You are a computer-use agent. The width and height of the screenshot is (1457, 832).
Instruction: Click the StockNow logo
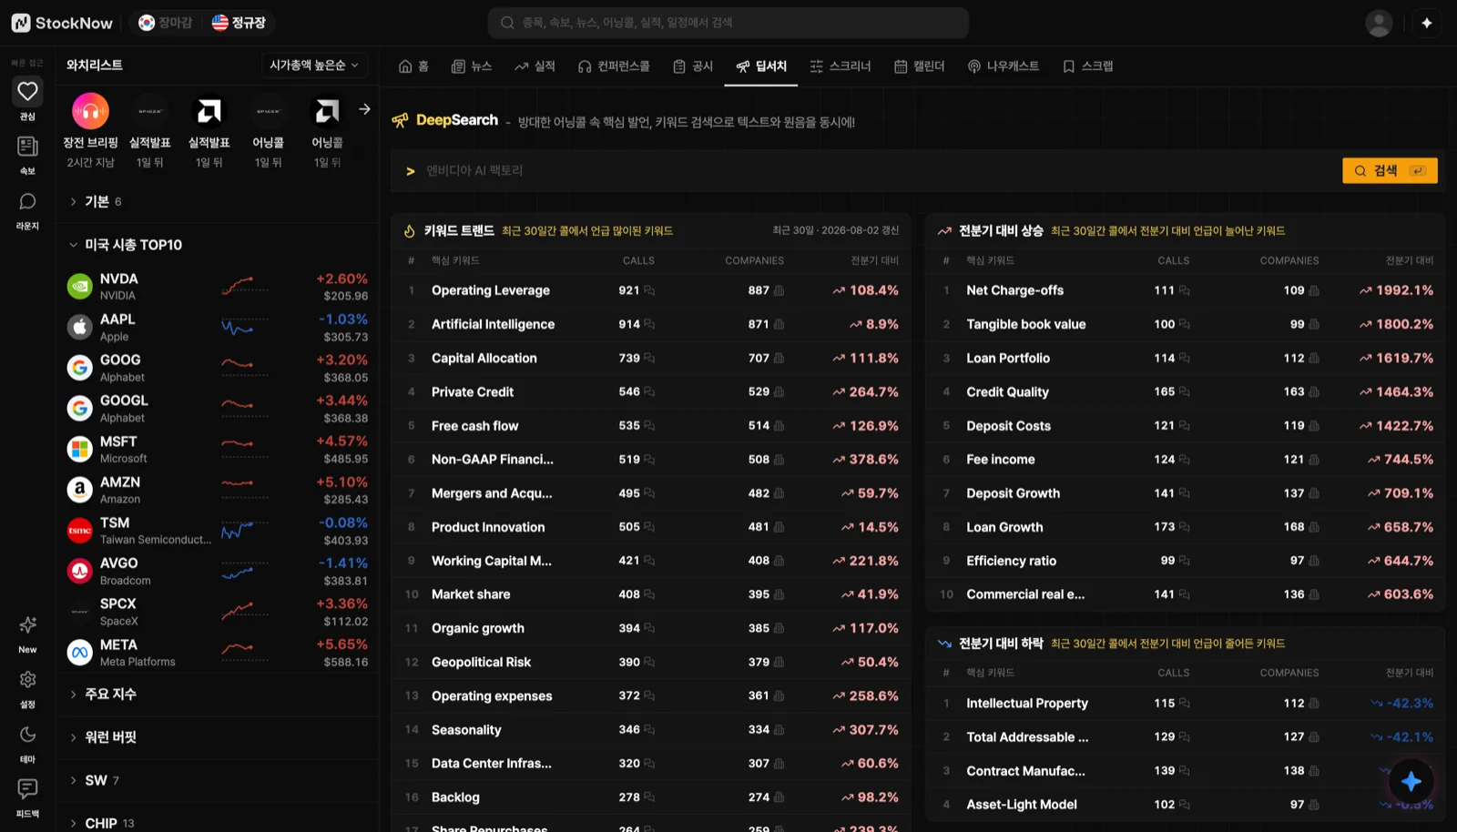point(62,23)
